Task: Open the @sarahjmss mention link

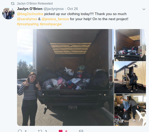Action: tap(27, 19)
